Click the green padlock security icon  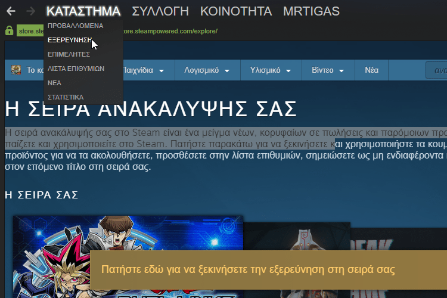coord(9,30)
